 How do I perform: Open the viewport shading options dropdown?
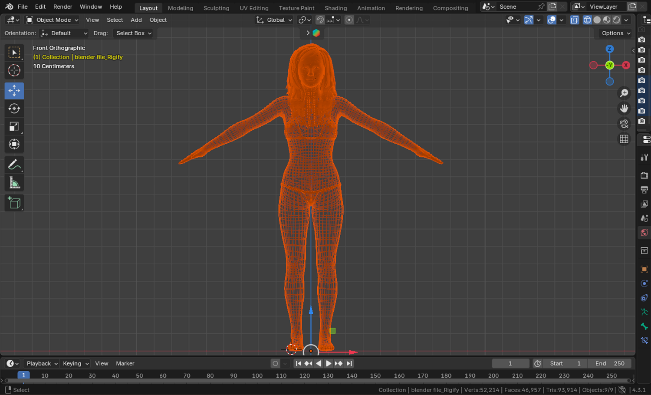pos(626,20)
